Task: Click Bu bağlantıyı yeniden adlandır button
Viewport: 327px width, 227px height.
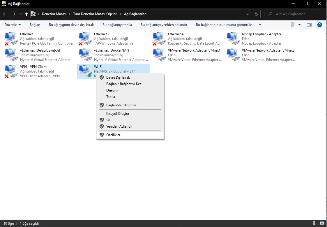Action: (164, 25)
